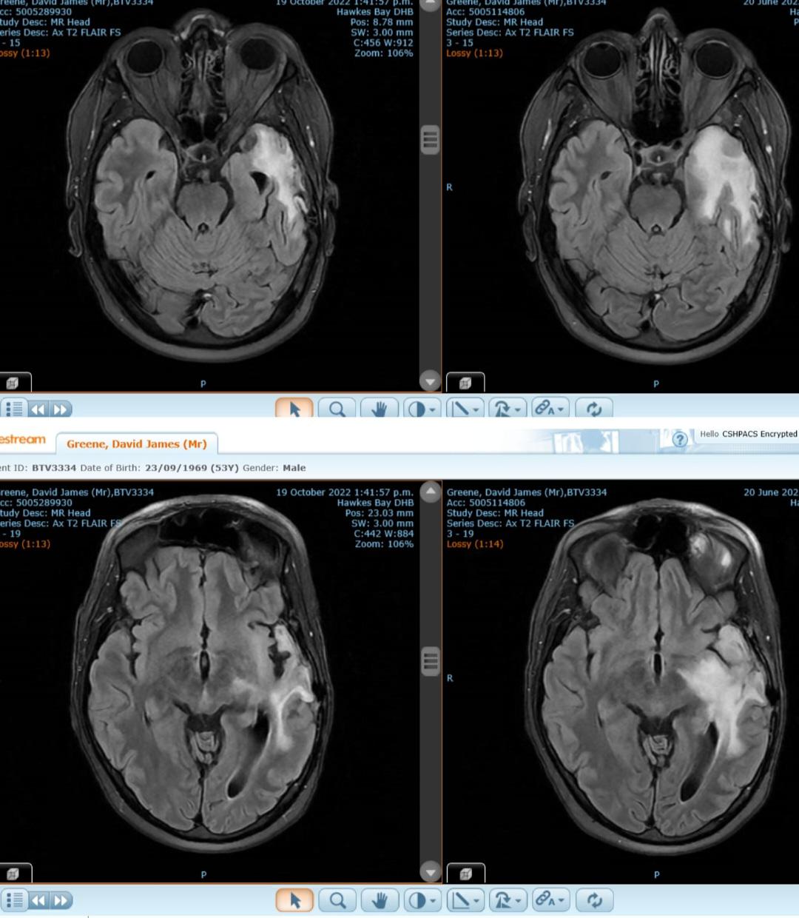
Task: Click 3D cube tab under bottom-left image
Action: (x=13, y=874)
